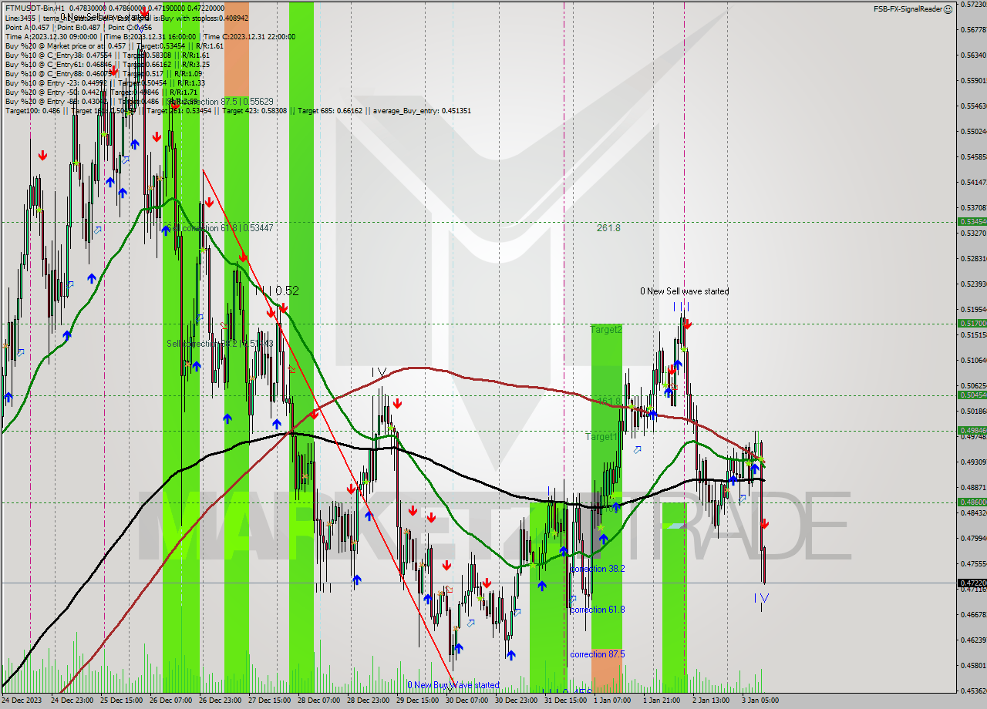Screen dimensions: 987x709
Task: Click the '3 Jan 05:00' time axis label
Action: click(x=760, y=701)
